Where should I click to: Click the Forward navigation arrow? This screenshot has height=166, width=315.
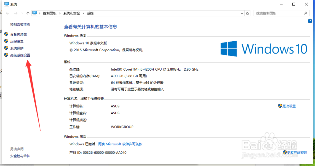tap(15, 13)
